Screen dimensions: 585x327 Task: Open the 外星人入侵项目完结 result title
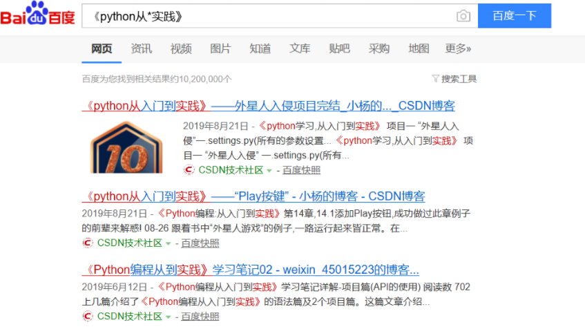pyautogui.click(x=268, y=106)
